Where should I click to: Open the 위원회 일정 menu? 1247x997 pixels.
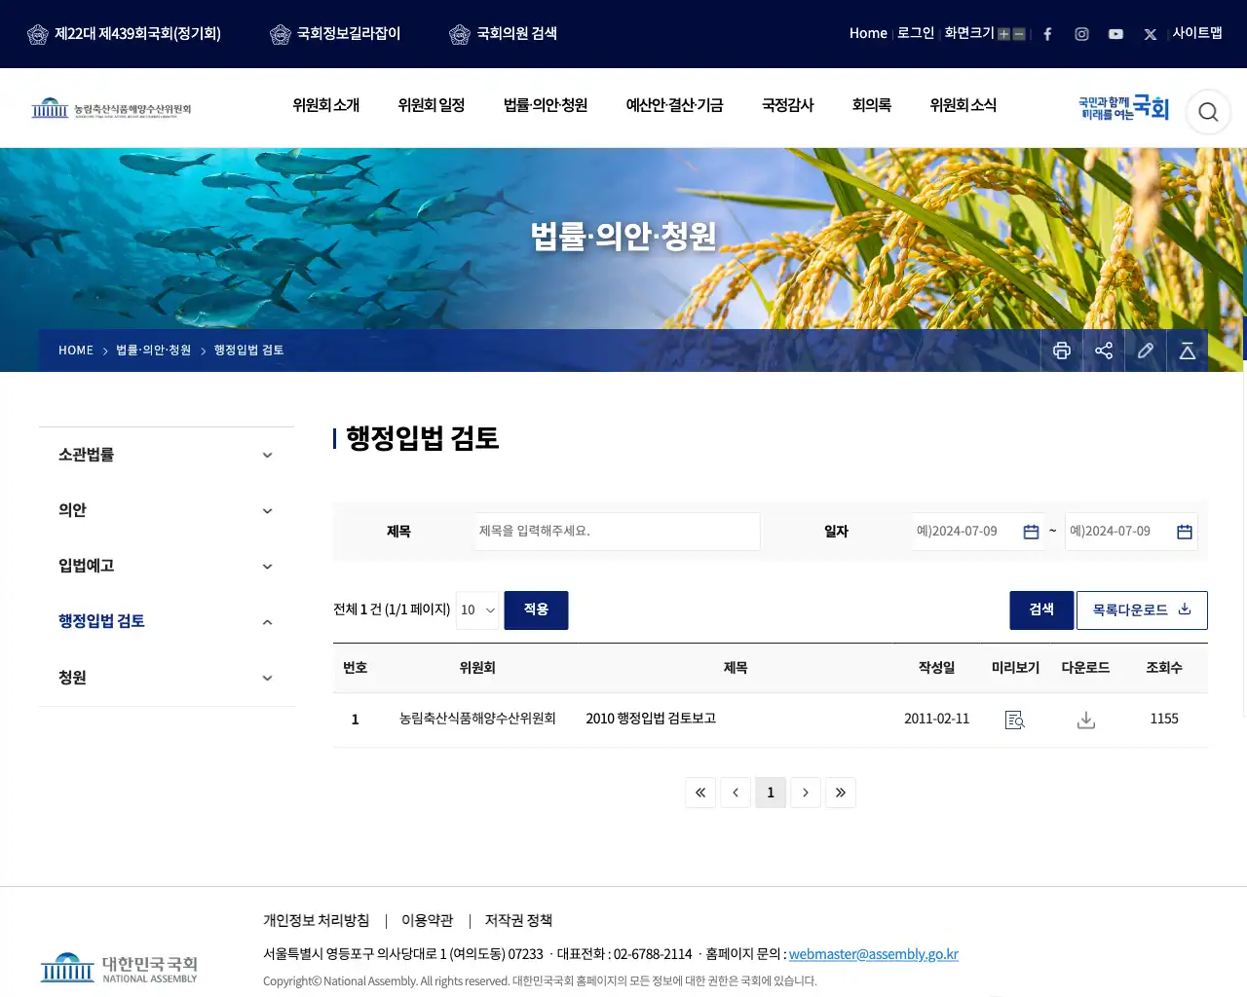click(x=432, y=105)
